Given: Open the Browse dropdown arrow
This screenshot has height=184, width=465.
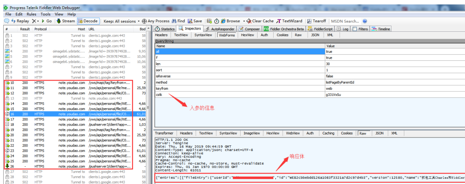Looking at the screenshot, I should (x=244, y=21).
